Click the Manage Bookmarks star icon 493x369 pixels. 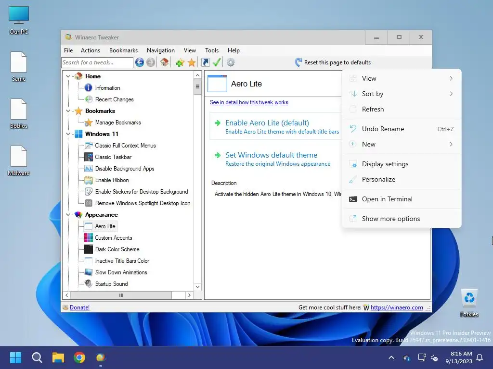[89, 123]
